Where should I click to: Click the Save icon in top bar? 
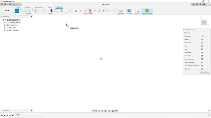[x=10, y=4]
